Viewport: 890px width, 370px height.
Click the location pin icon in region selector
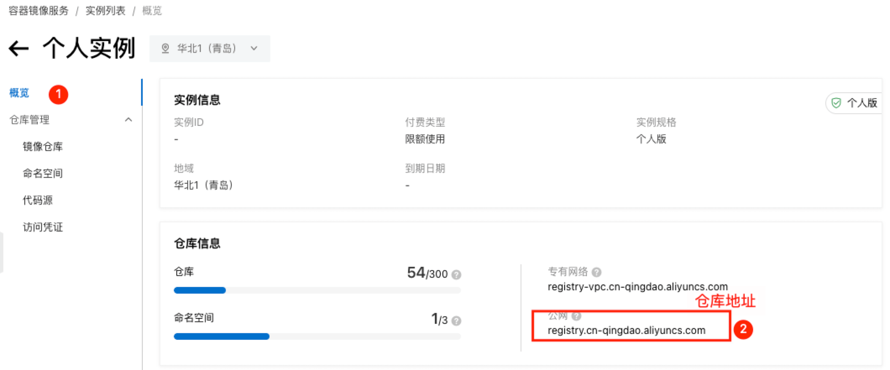(165, 49)
